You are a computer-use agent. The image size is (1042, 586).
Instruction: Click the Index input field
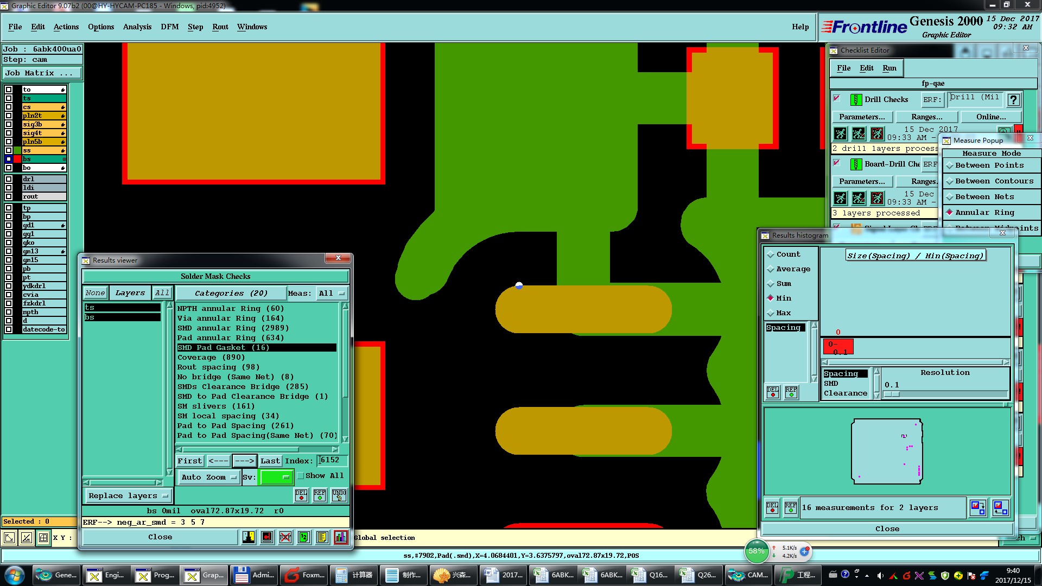[x=332, y=461]
